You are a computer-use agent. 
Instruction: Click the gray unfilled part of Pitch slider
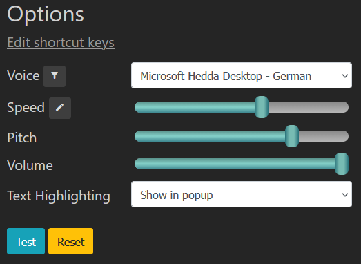[324, 136]
